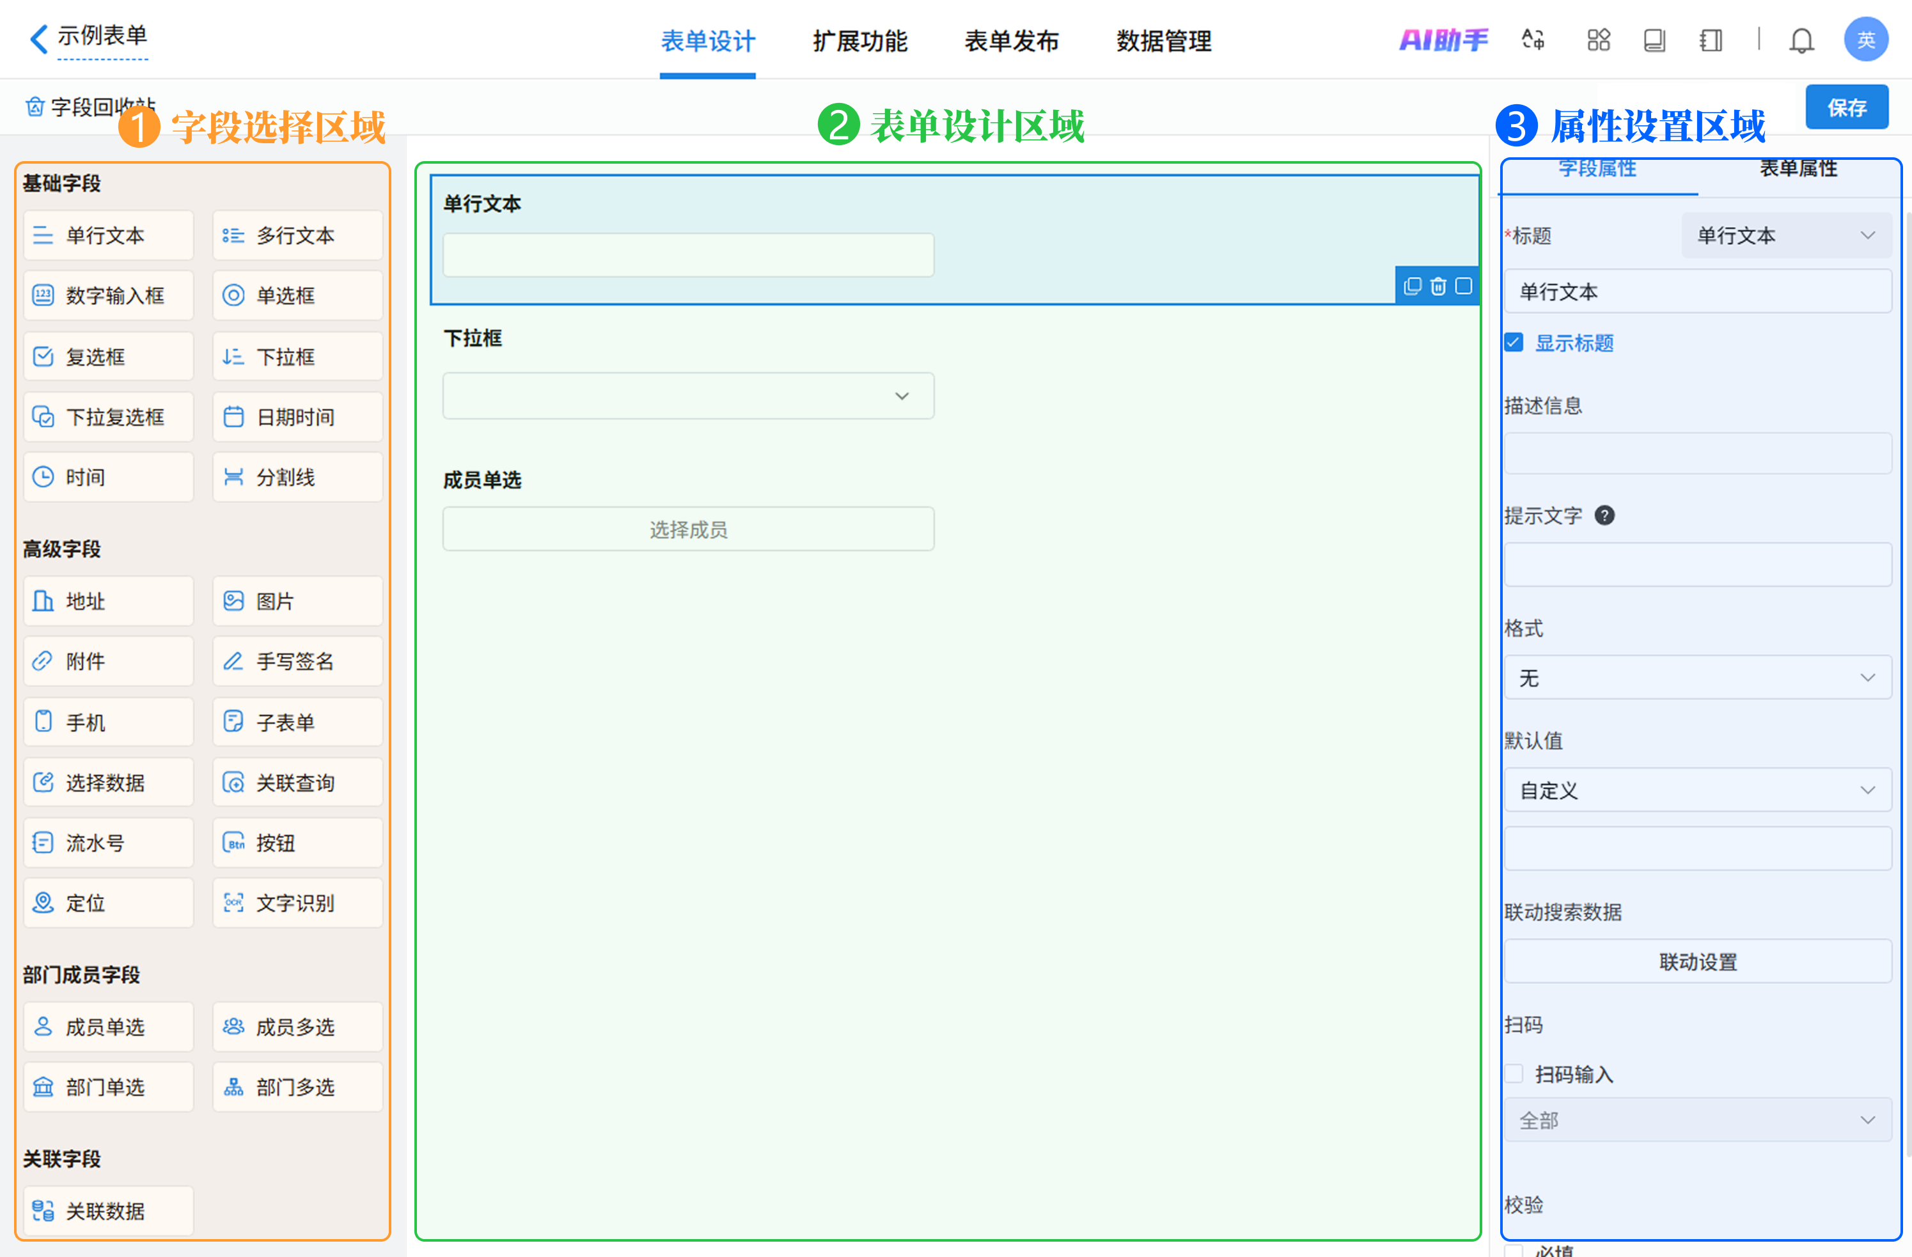Open the 标题 type dropdown showing 单行文本
The image size is (1912, 1257).
(x=1785, y=235)
